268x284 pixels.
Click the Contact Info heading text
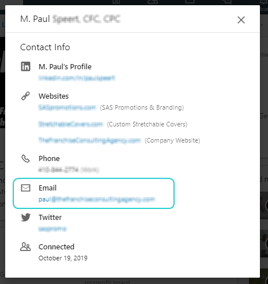(45, 47)
